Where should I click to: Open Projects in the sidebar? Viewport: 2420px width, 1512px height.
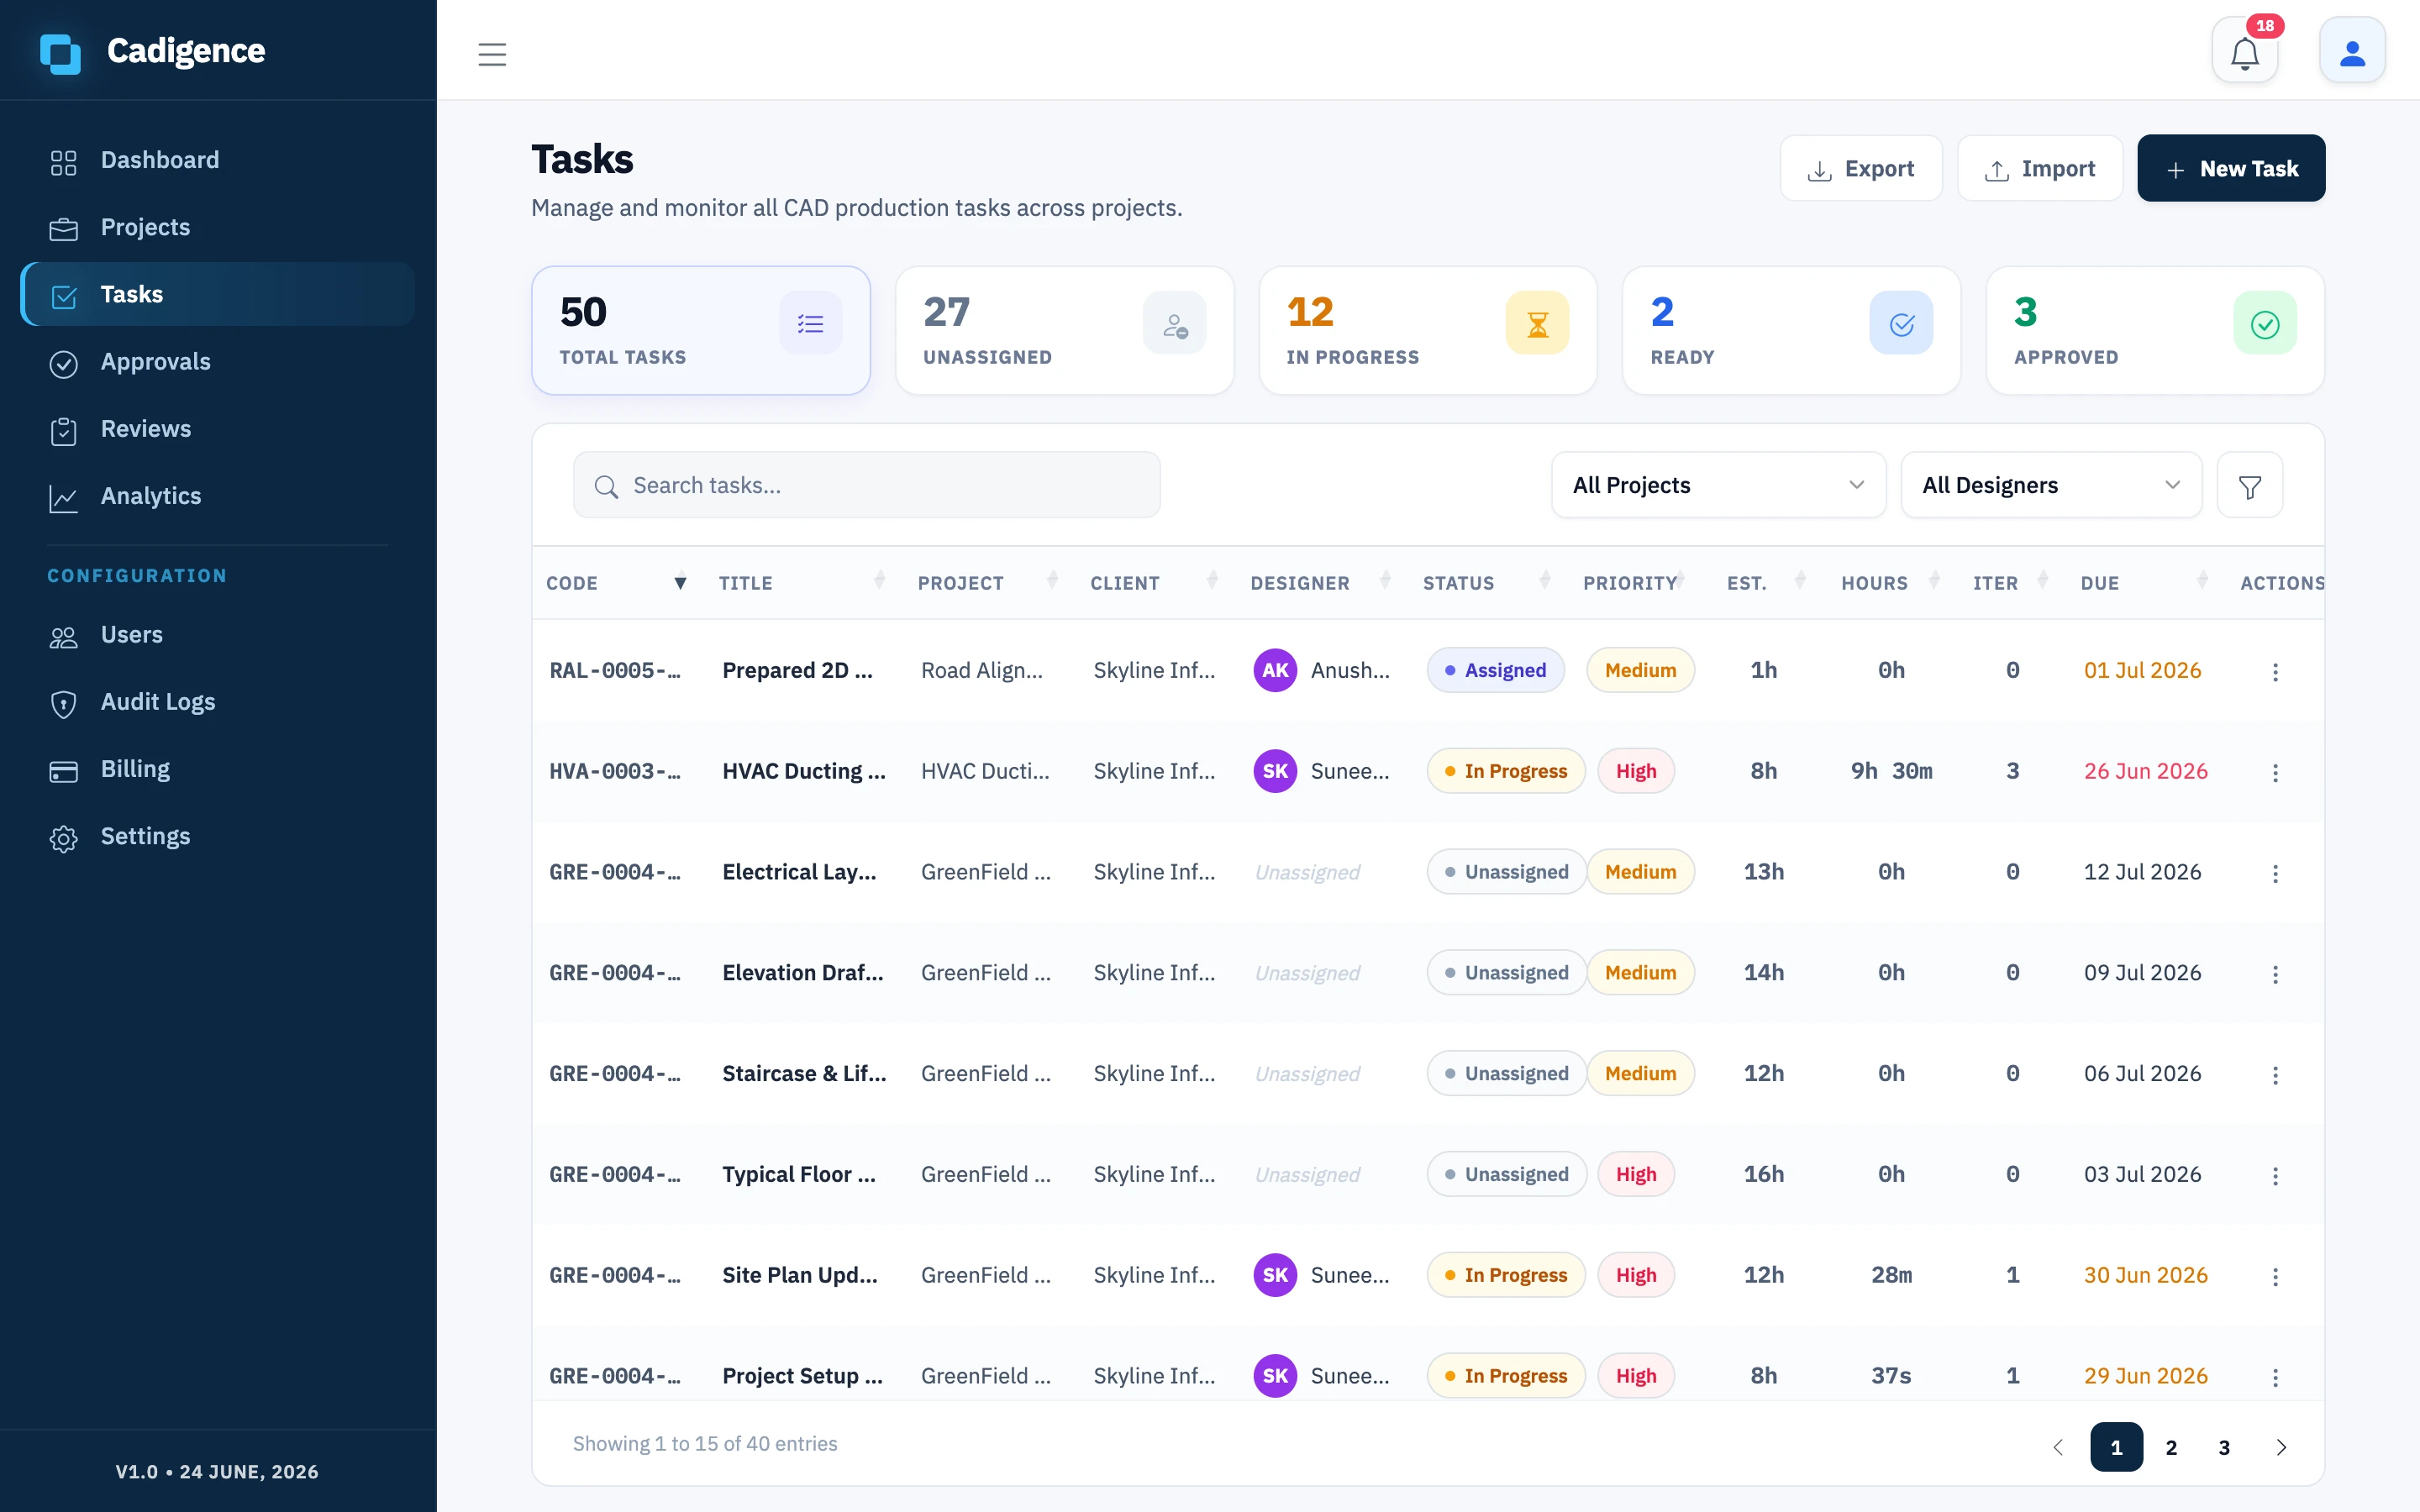click(x=217, y=227)
